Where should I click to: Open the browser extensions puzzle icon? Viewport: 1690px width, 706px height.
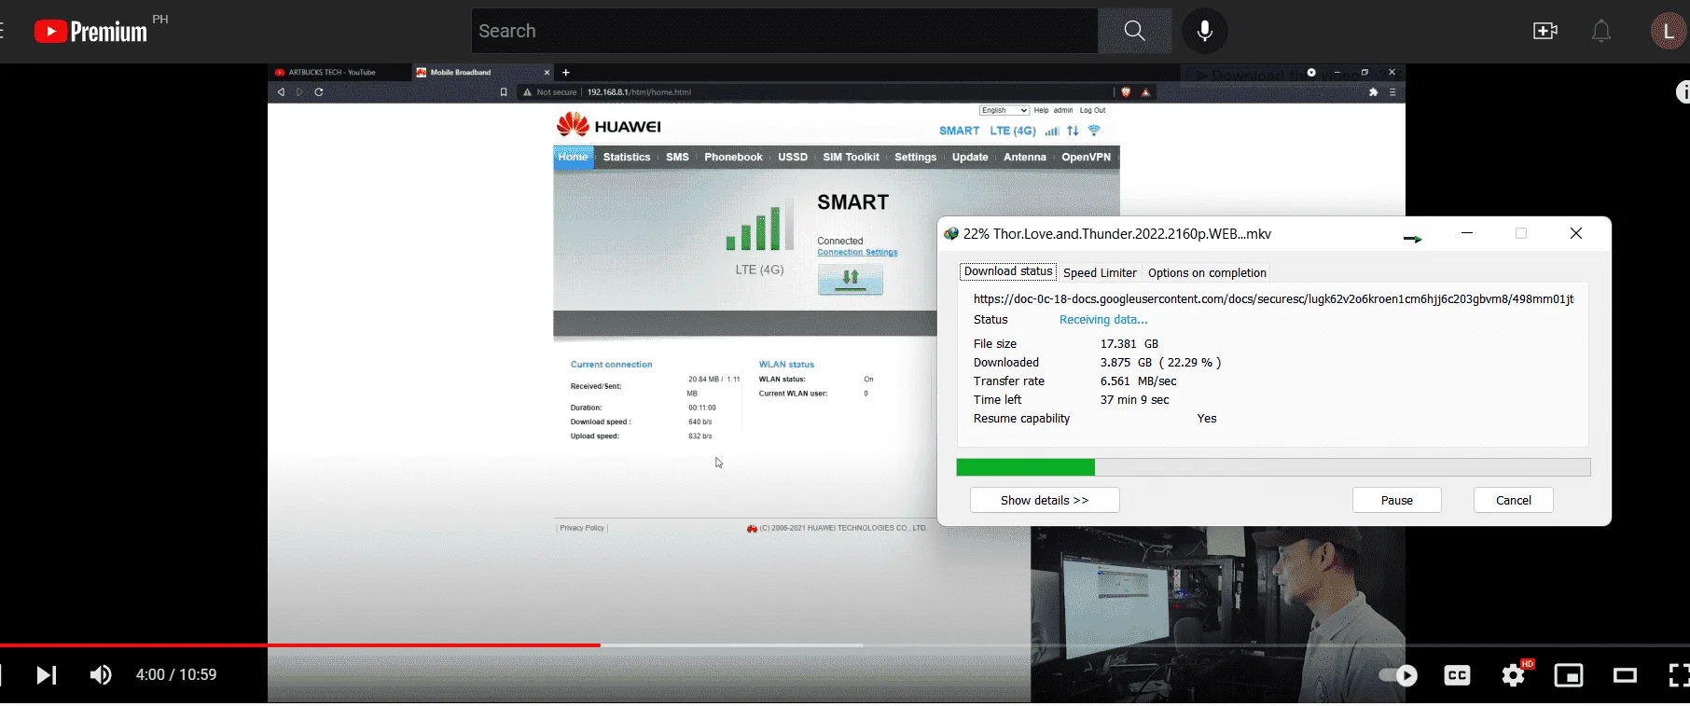(x=1373, y=92)
